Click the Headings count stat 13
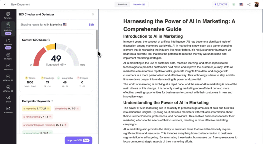 tap(48, 82)
